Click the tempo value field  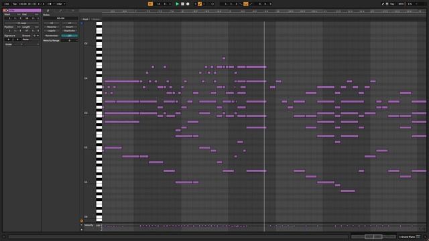23,4
